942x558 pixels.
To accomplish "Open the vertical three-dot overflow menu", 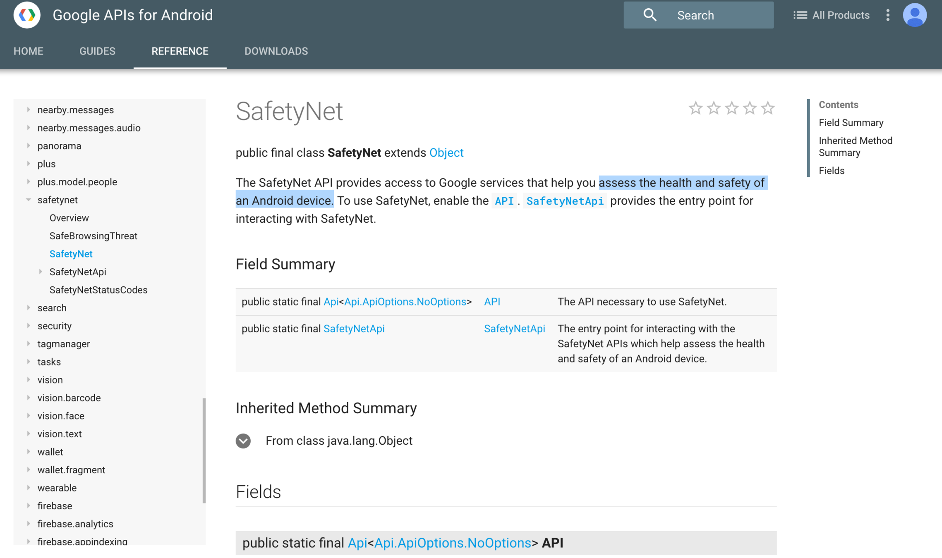I will pyautogui.click(x=888, y=15).
